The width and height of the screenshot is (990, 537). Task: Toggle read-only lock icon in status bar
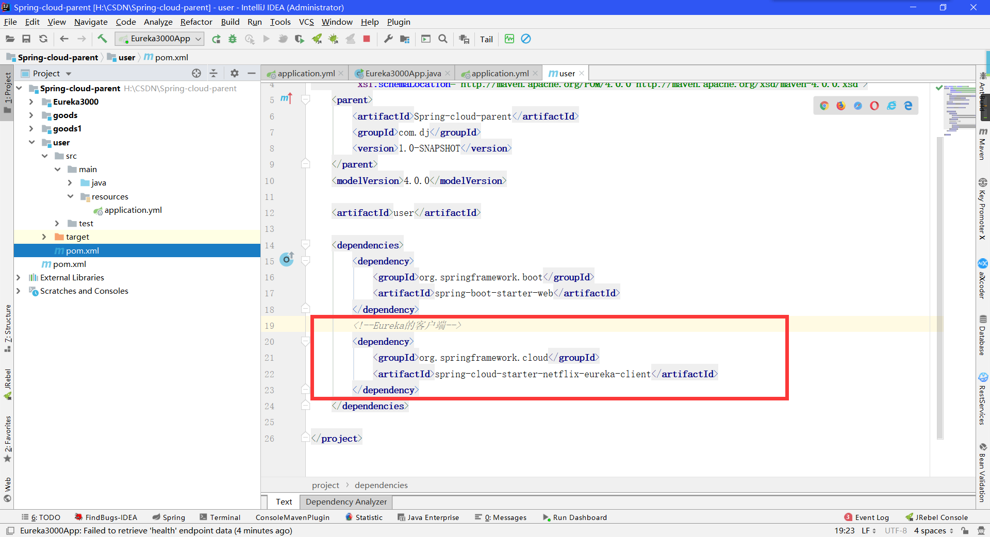[965, 531]
